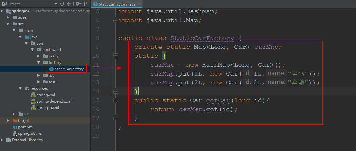Hide the Project tool window with pin icon

pos(86,4)
